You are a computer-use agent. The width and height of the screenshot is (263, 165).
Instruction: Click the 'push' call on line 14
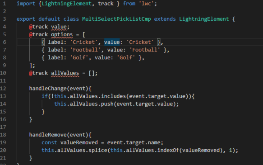107,104
